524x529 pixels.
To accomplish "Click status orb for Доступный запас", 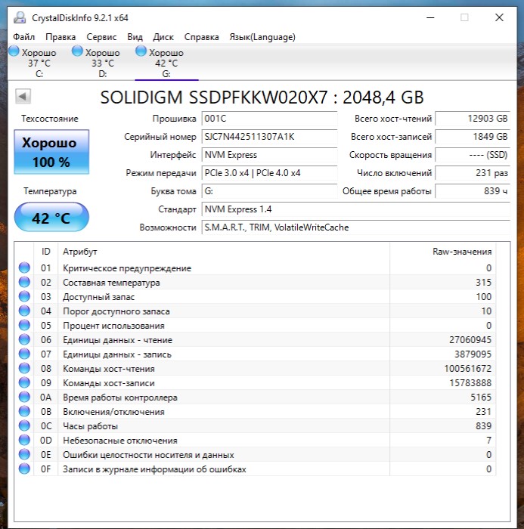I will coord(24,296).
